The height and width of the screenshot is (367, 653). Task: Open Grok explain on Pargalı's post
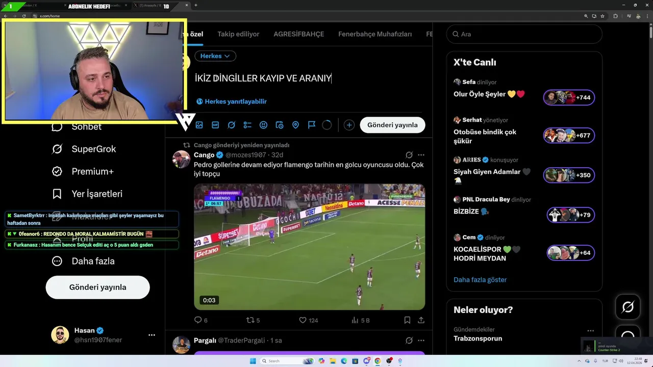coord(409,340)
